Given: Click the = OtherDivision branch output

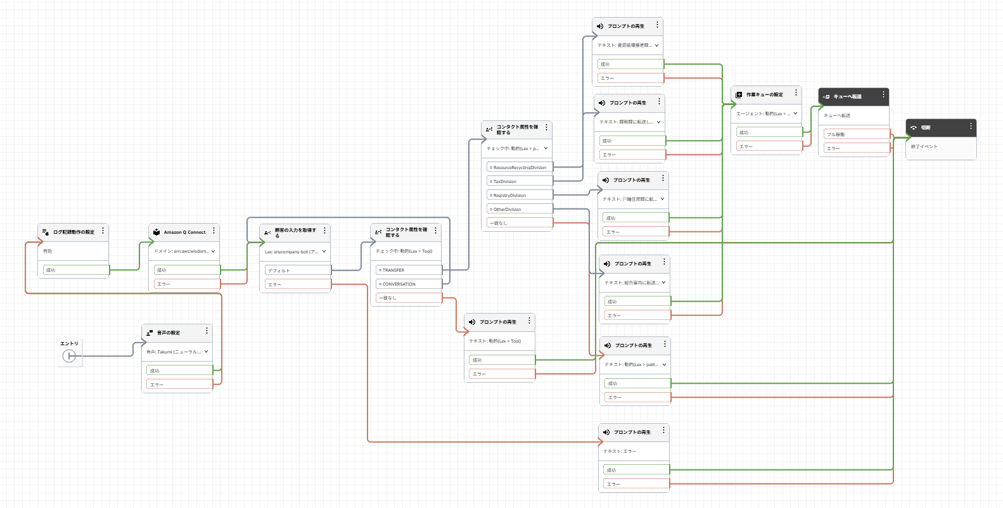Looking at the screenshot, I should (x=520, y=210).
